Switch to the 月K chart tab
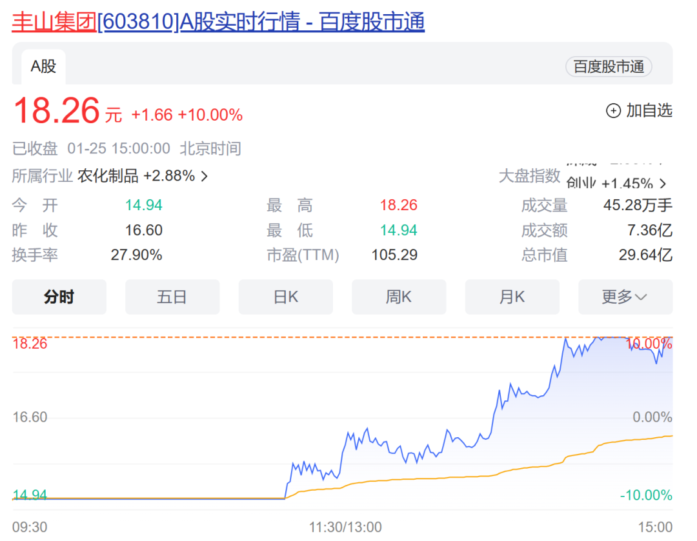This screenshot has width=697, height=541. click(x=512, y=297)
